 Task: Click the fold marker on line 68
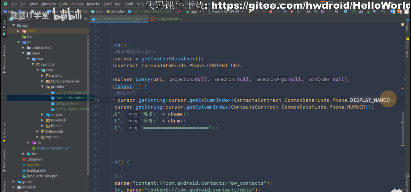click(111, 31)
